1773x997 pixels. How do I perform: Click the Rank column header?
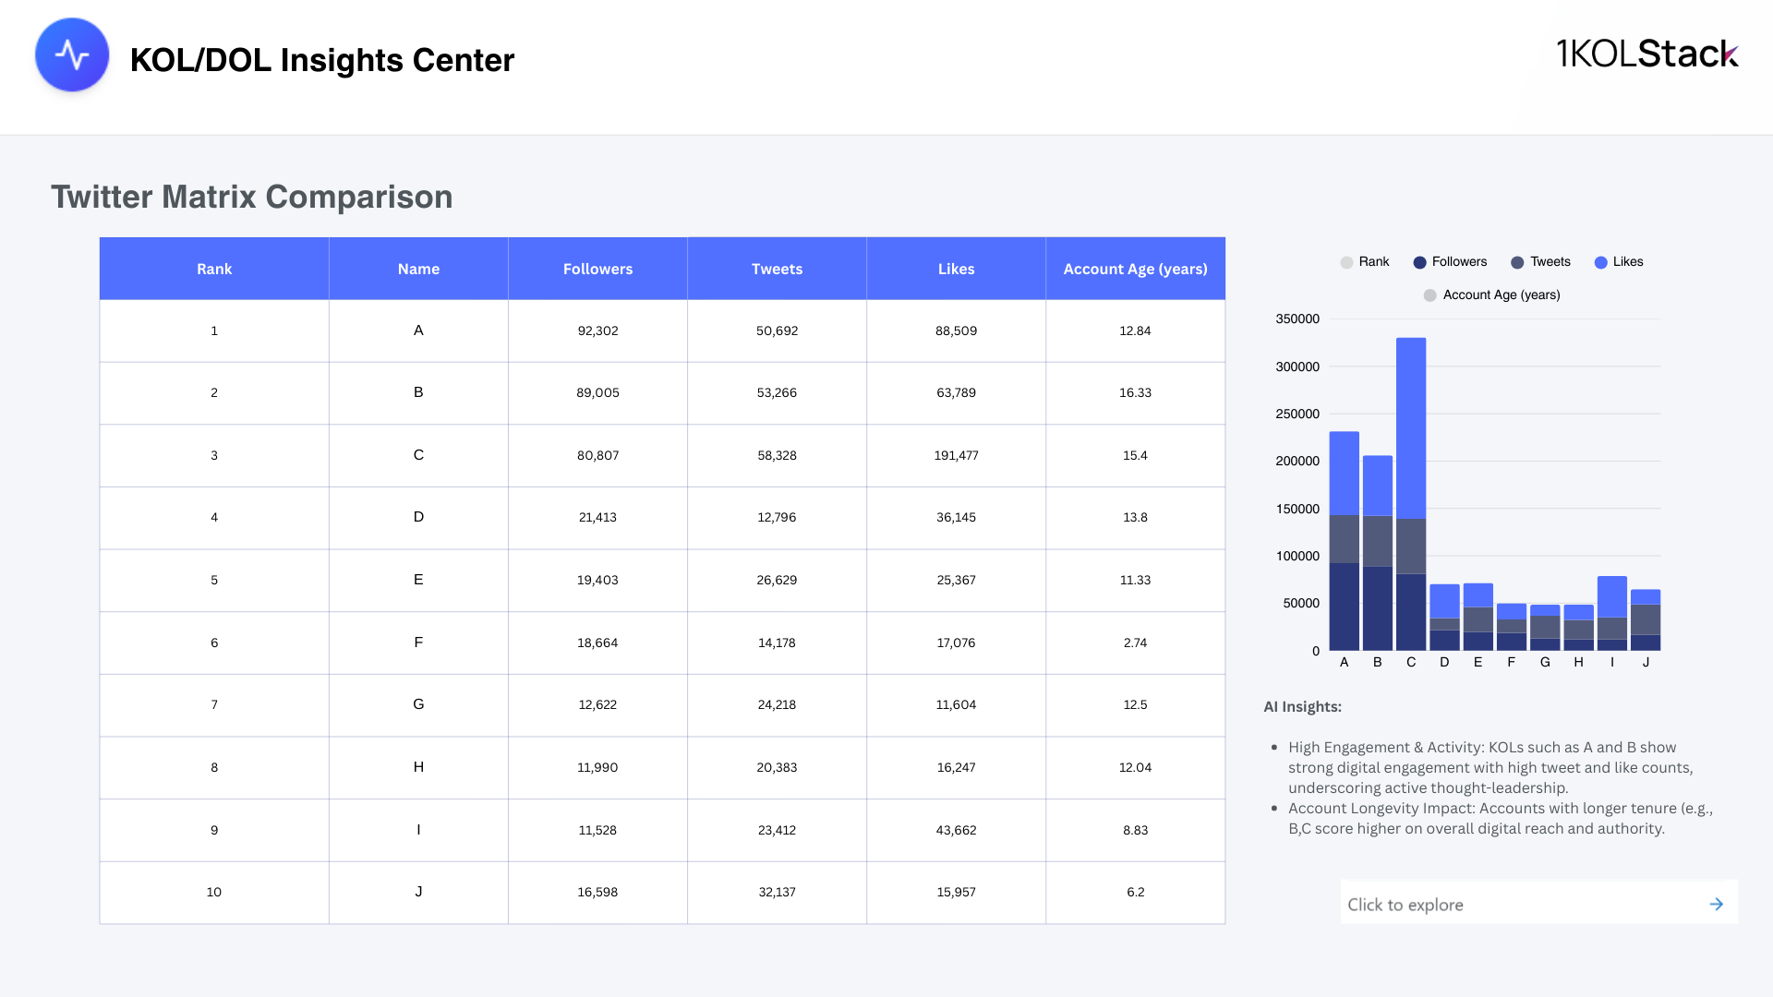click(214, 269)
